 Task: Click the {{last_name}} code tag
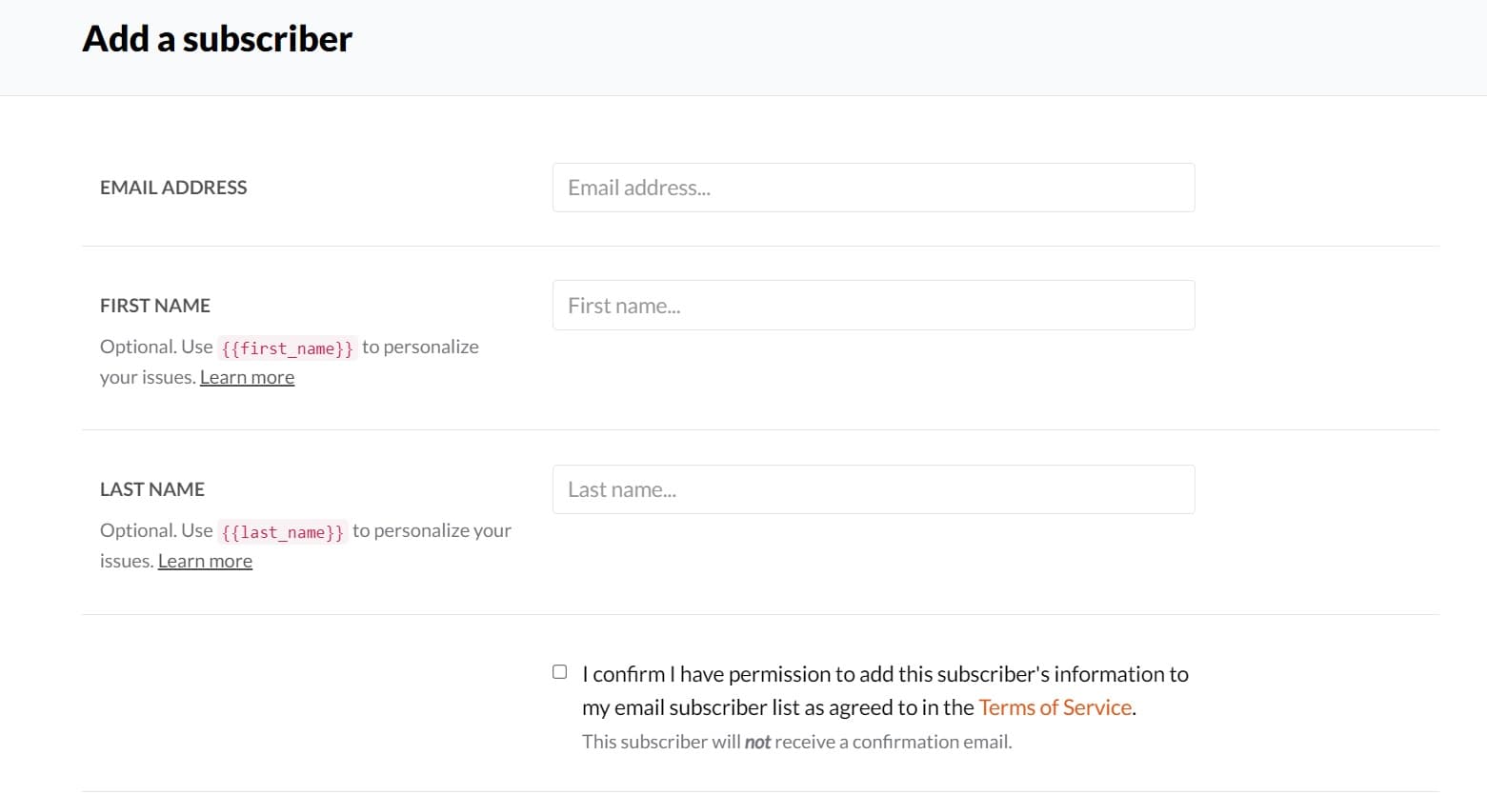click(x=282, y=532)
